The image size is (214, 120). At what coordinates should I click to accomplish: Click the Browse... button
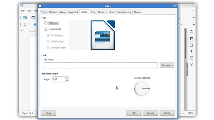coord(167,65)
